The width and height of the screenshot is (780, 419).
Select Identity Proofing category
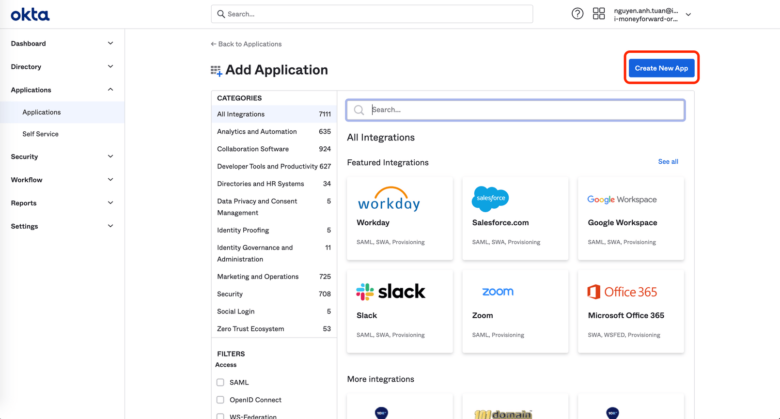(x=274, y=230)
